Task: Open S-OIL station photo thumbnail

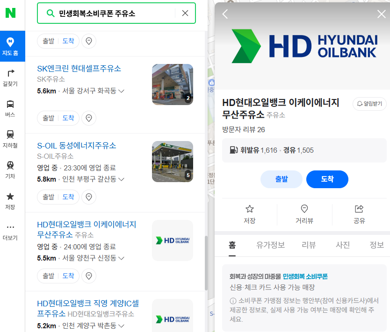Action: tap(173, 162)
